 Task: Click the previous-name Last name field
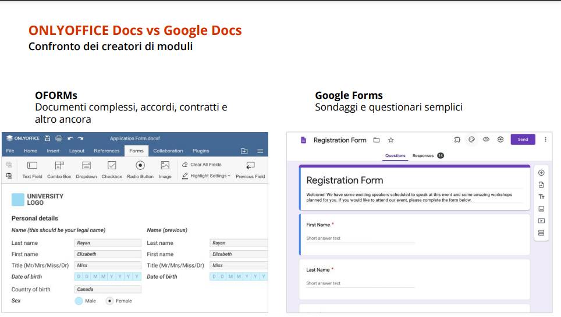click(x=239, y=243)
